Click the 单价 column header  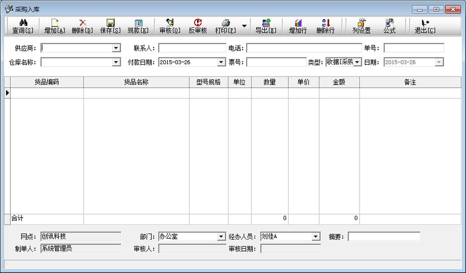pos(304,82)
